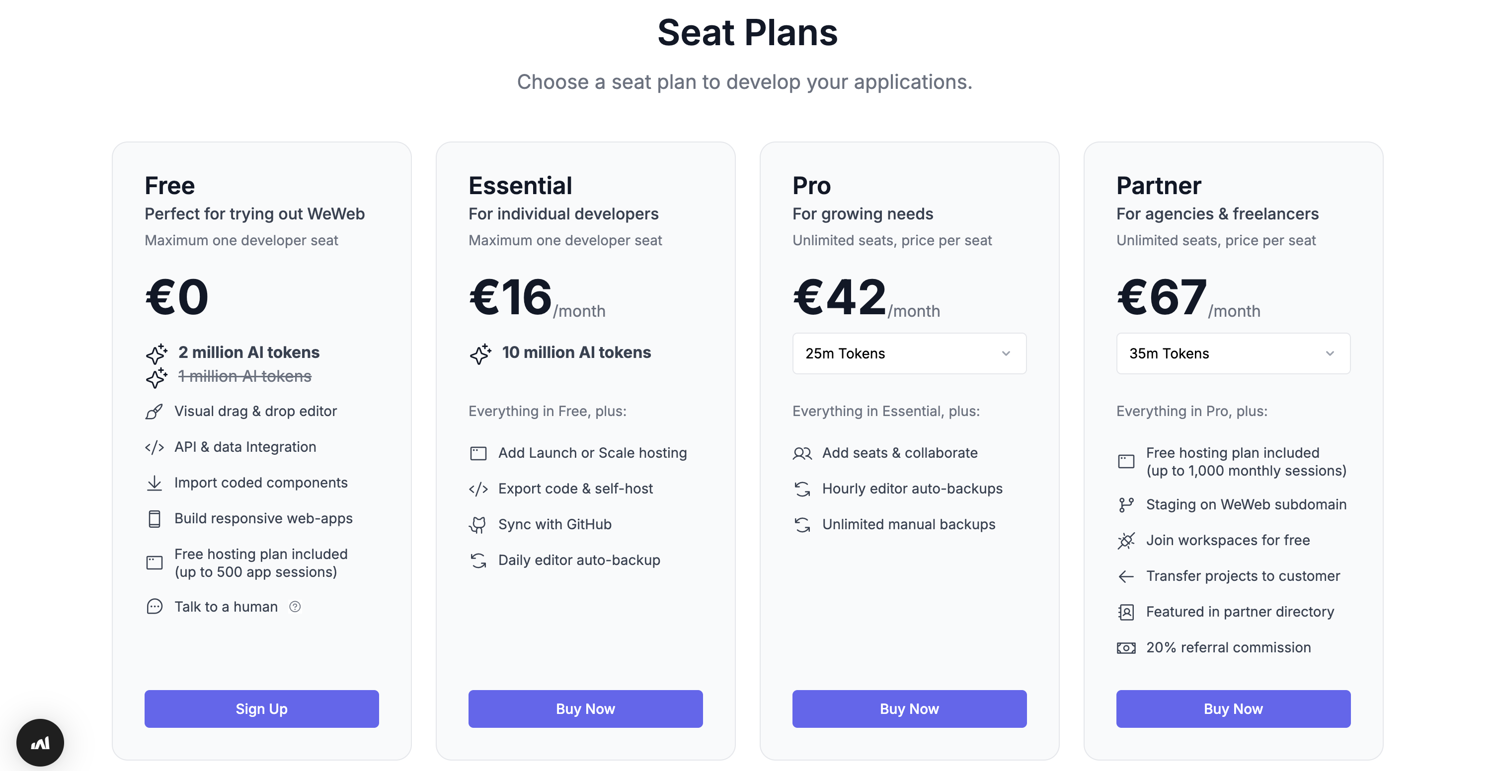Viewport: 1496px width, 771px height.
Task: Click the GitHub icon next to Sync with GitHub
Action: click(478, 525)
